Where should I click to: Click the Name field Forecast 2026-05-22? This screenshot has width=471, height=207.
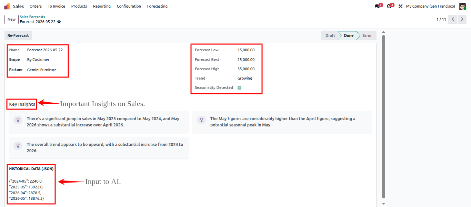point(45,50)
